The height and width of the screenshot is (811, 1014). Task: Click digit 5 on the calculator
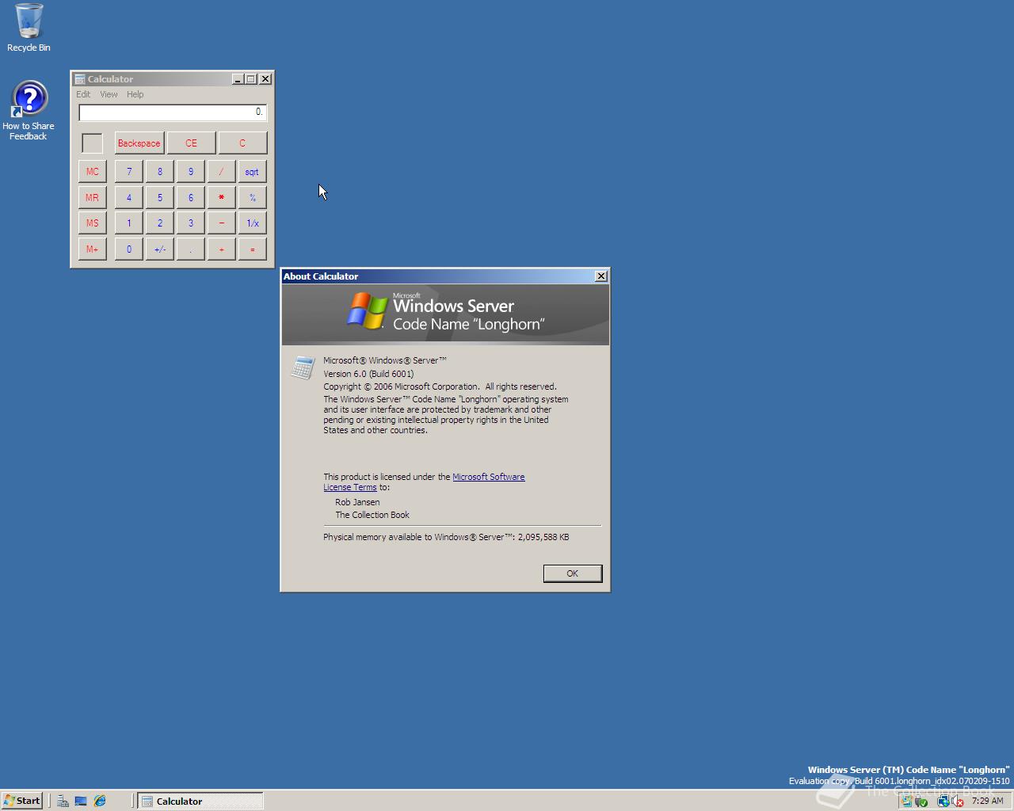tap(160, 197)
